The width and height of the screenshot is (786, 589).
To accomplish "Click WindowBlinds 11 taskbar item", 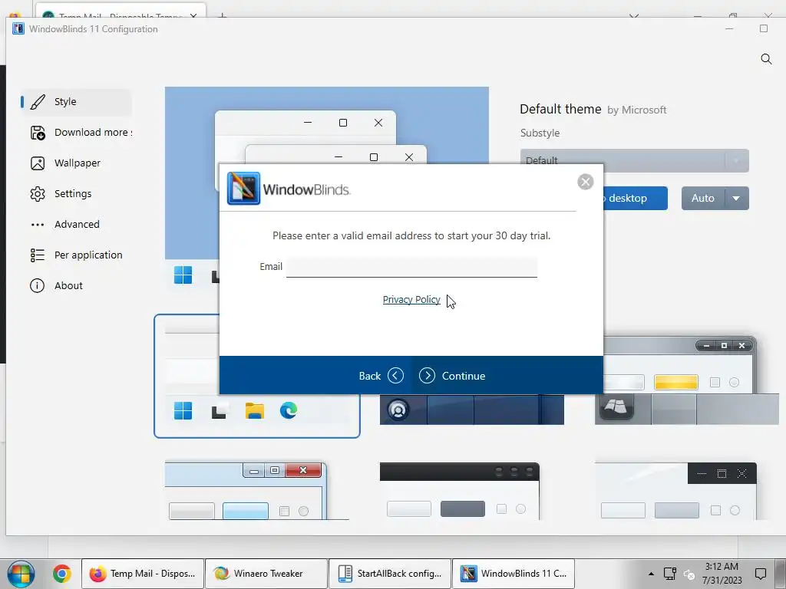I will pos(514,574).
